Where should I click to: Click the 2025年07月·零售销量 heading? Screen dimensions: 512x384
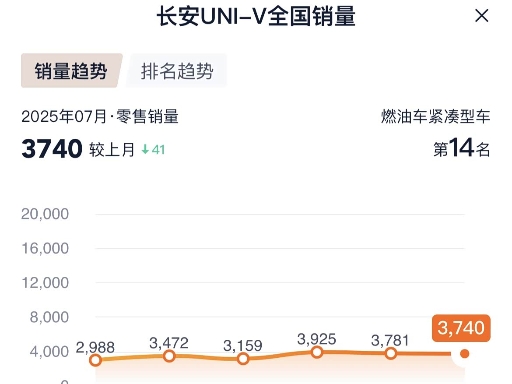[100, 117]
